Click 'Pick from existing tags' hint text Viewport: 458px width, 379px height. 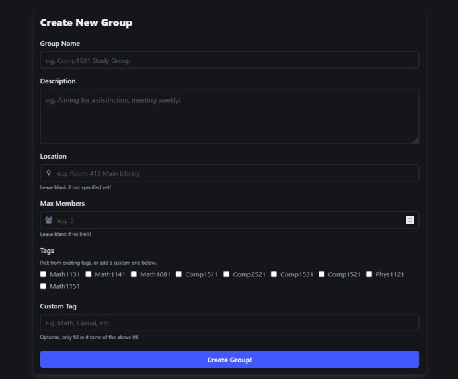point(98,263)
